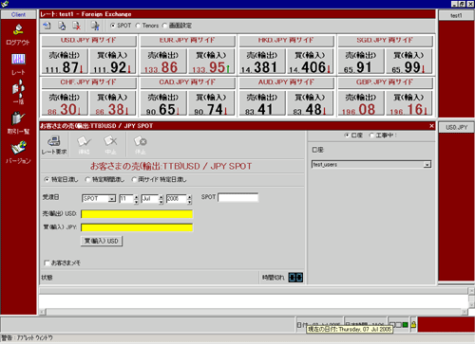Viewport: 475px width, 344px height.
Task: Click the green connection indicator in status bar
Action: pyautogui.click(x=405, y=324)
